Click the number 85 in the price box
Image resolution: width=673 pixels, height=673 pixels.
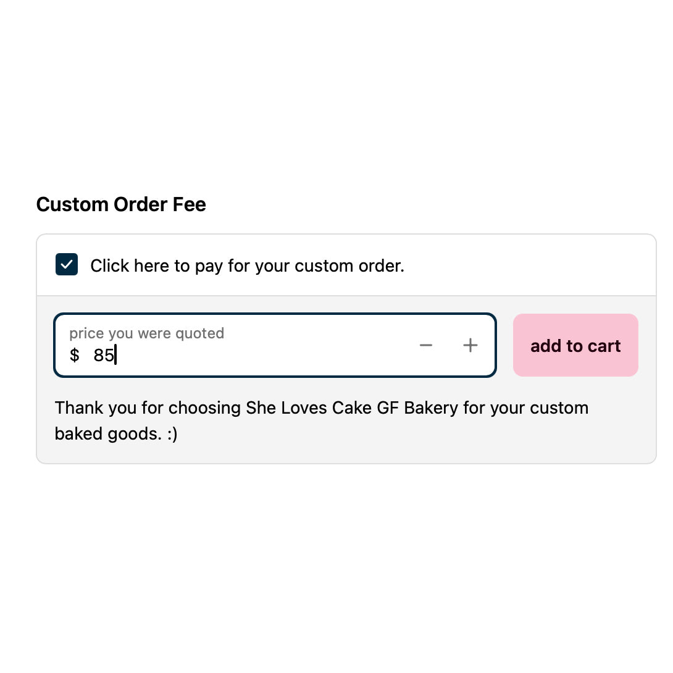(104, 356)
